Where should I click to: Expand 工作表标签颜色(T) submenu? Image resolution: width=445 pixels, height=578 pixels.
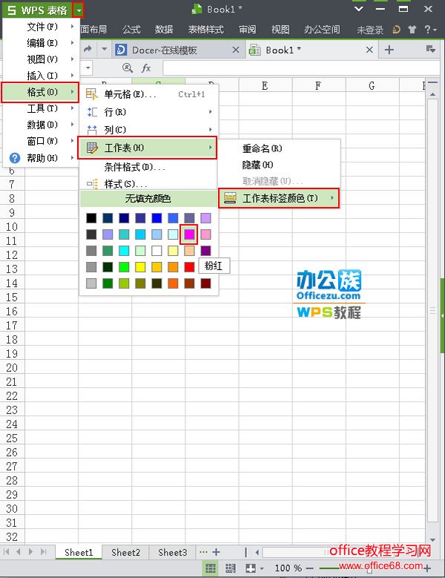tap(279, 198)
